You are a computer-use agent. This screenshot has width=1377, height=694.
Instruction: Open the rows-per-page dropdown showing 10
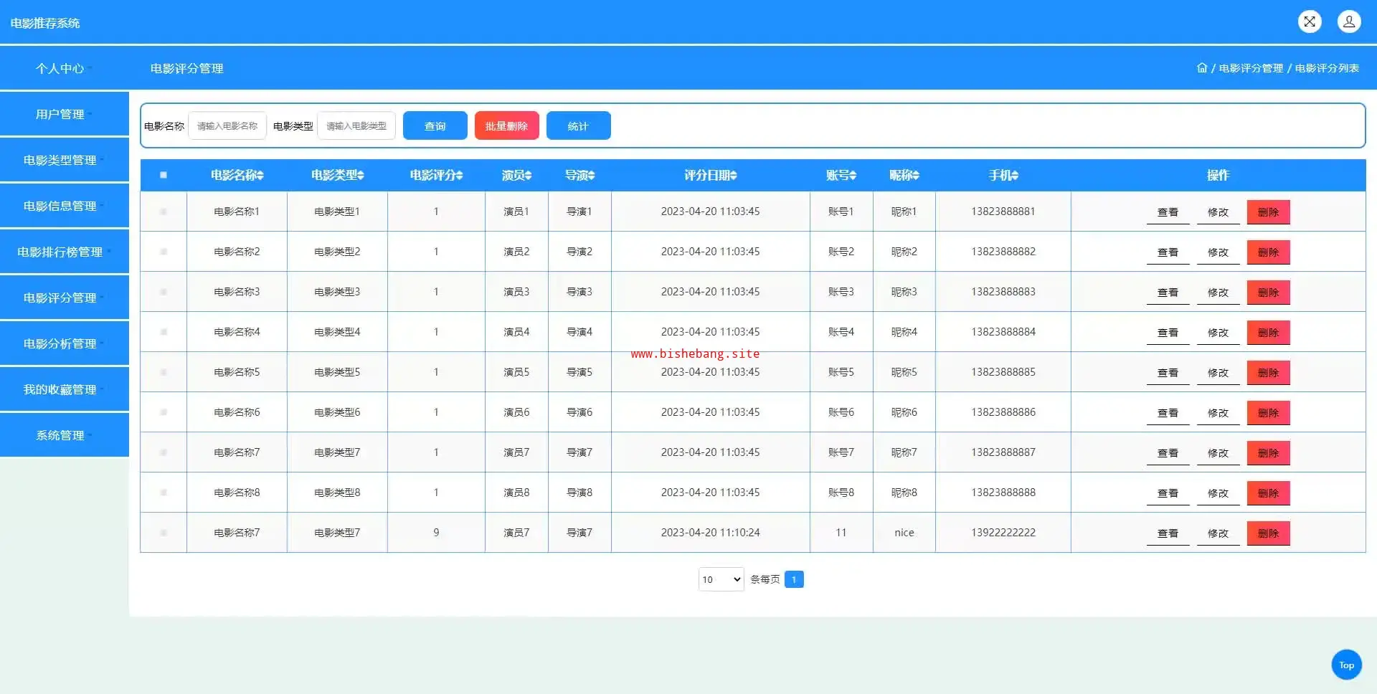click(x=721, y=579)
